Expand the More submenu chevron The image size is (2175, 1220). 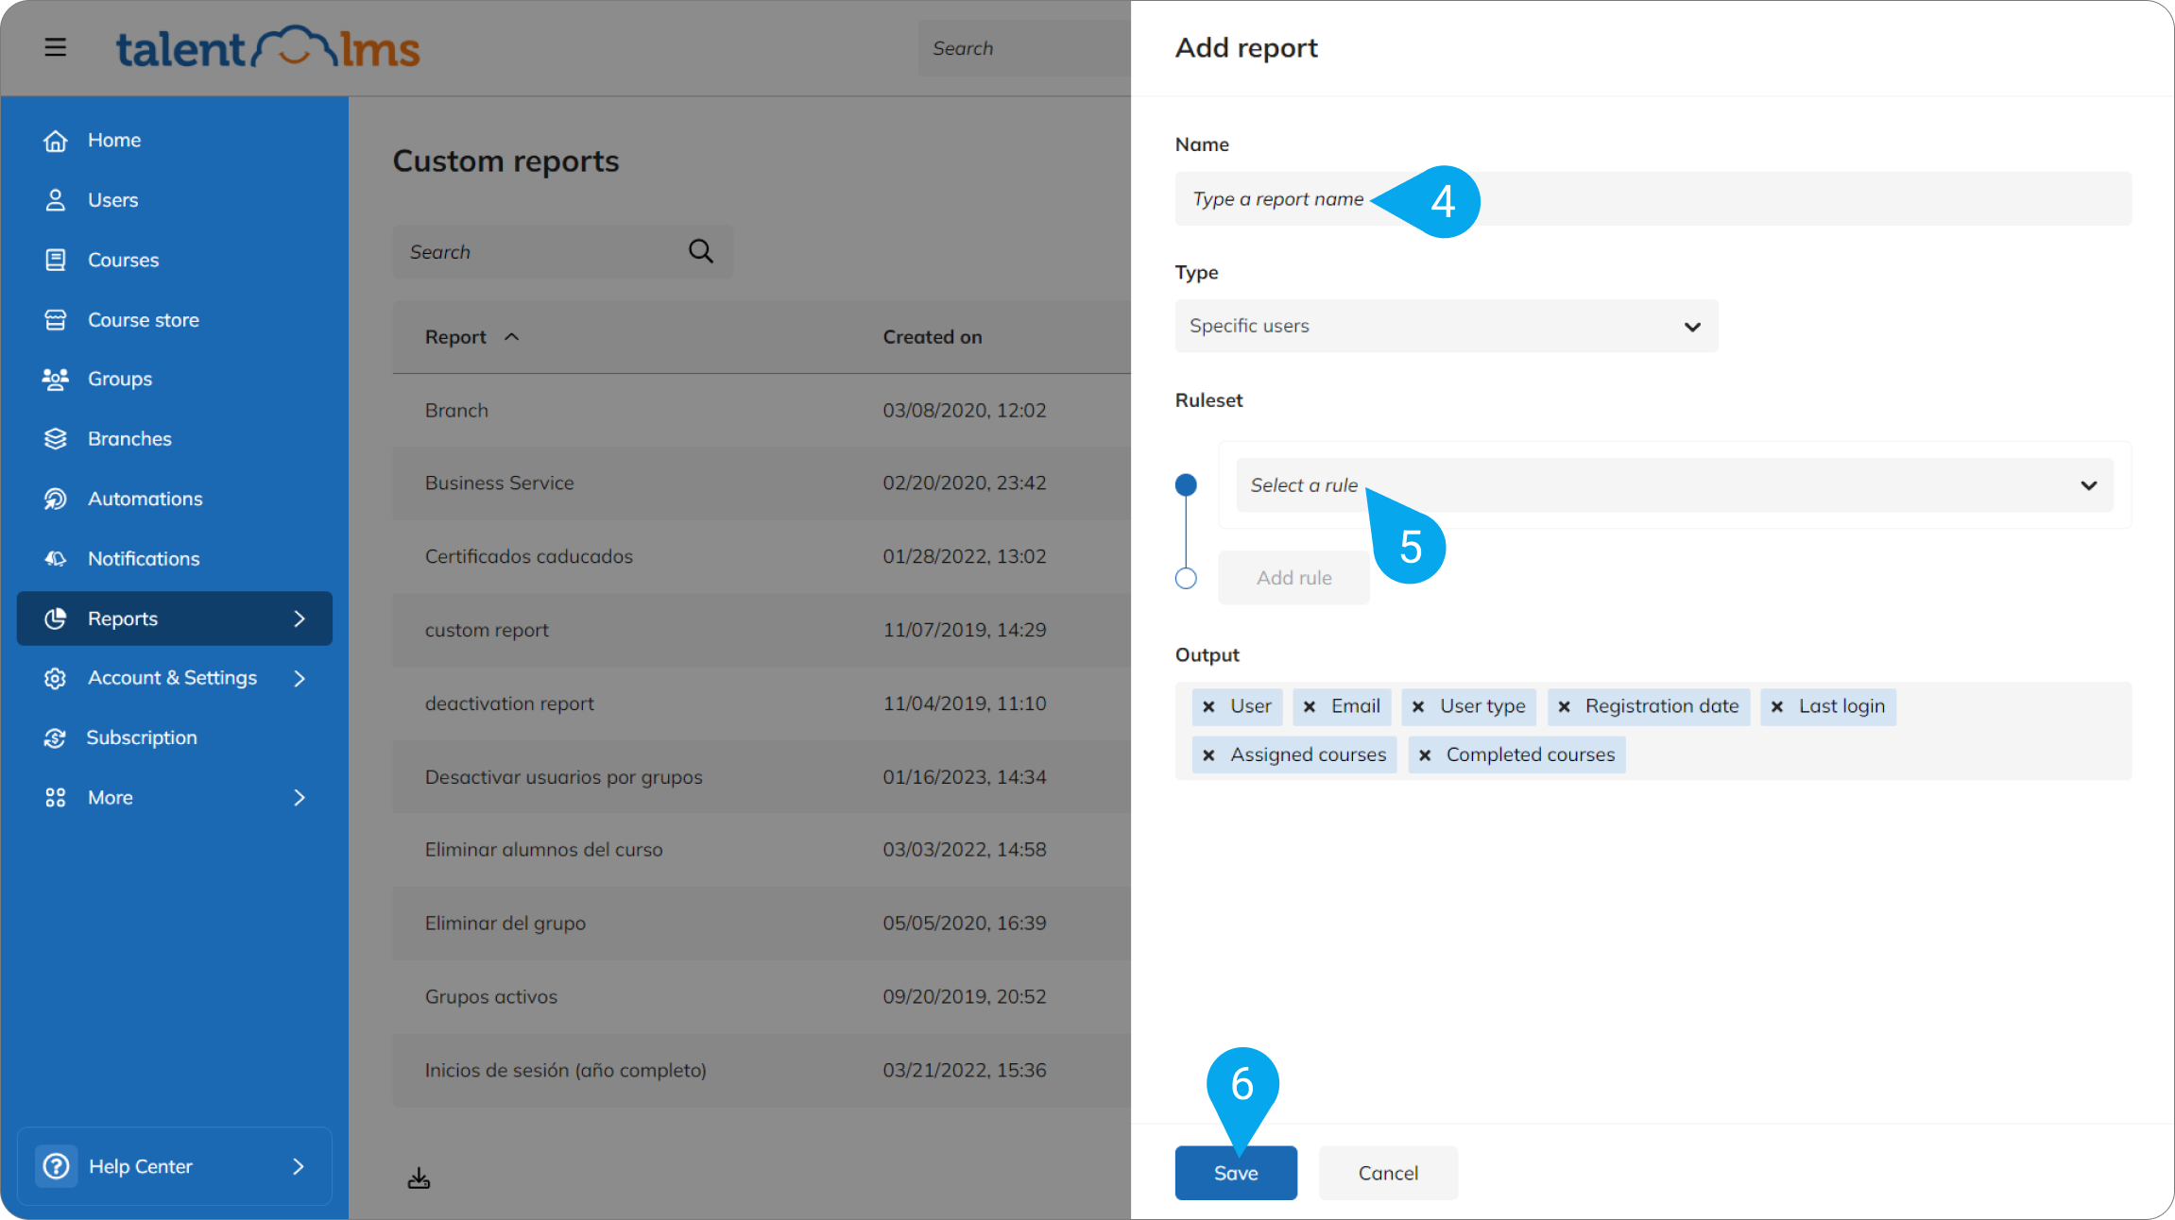coord(300,798)
